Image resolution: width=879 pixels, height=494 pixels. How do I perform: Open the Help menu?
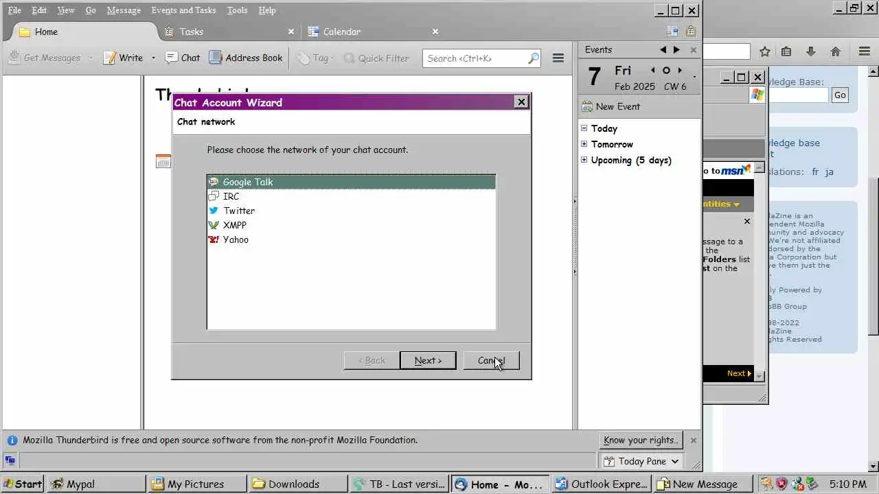tap(266, 10)
